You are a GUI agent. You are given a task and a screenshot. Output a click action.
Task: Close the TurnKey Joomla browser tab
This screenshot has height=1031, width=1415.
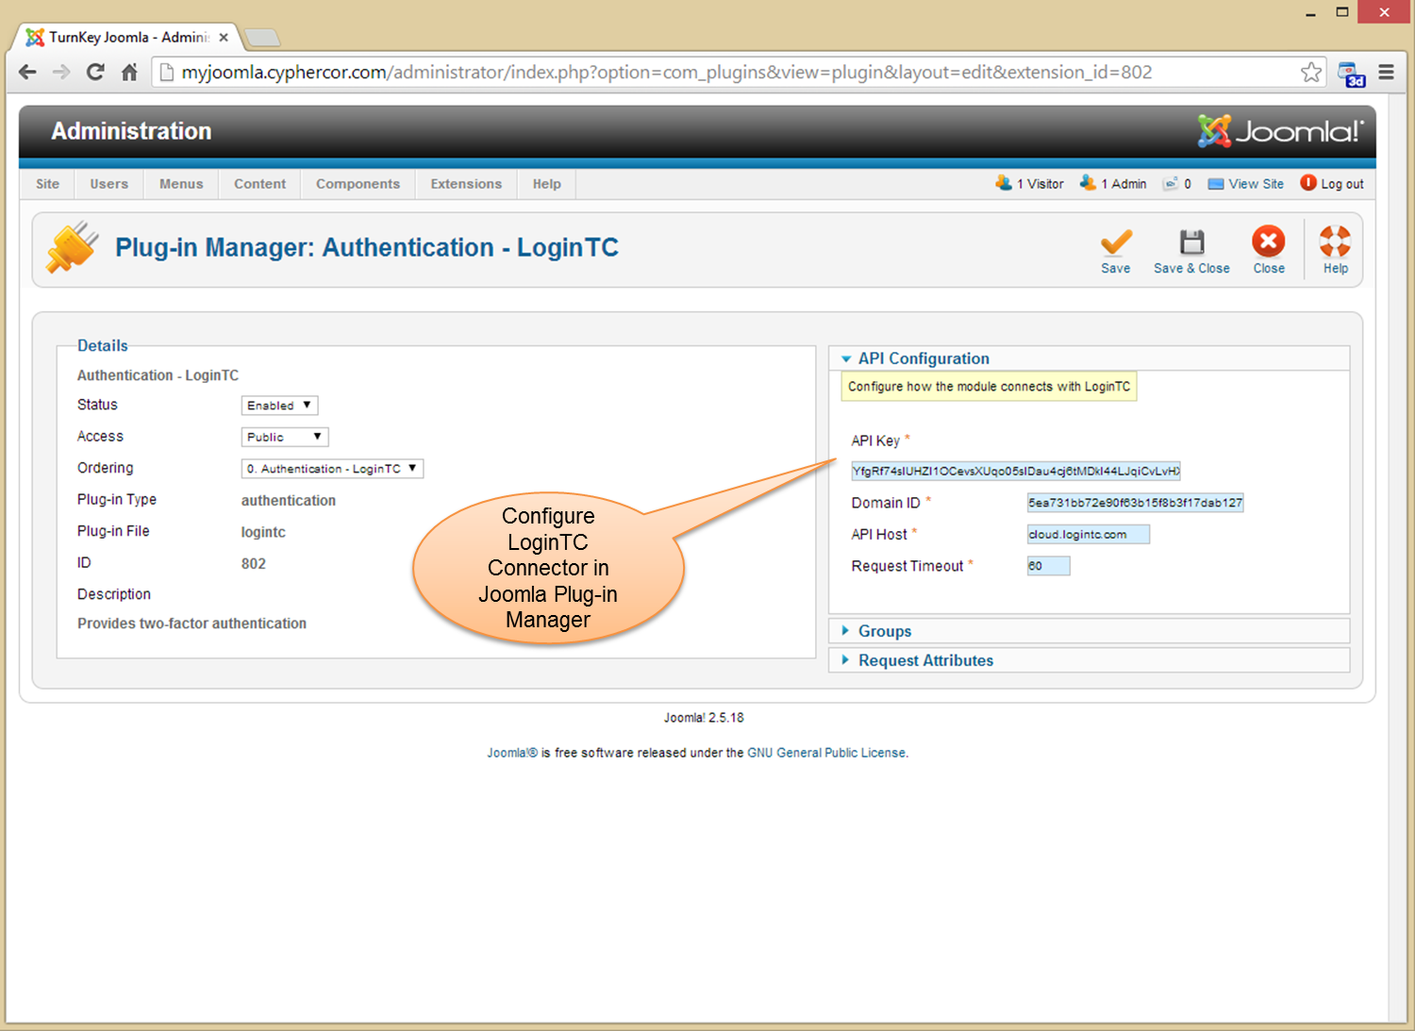pos(224,38)
